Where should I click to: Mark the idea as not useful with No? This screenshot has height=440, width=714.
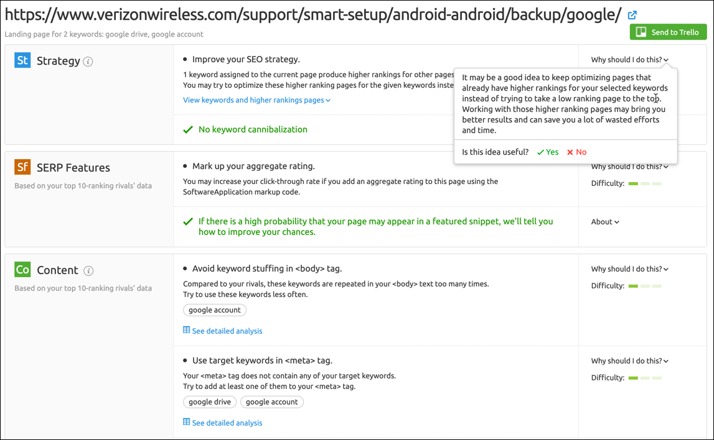tap(576, 152)
